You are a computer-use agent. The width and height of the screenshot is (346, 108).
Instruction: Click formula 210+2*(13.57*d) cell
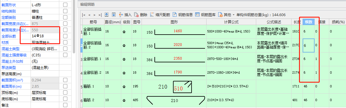tap(231, 100)
